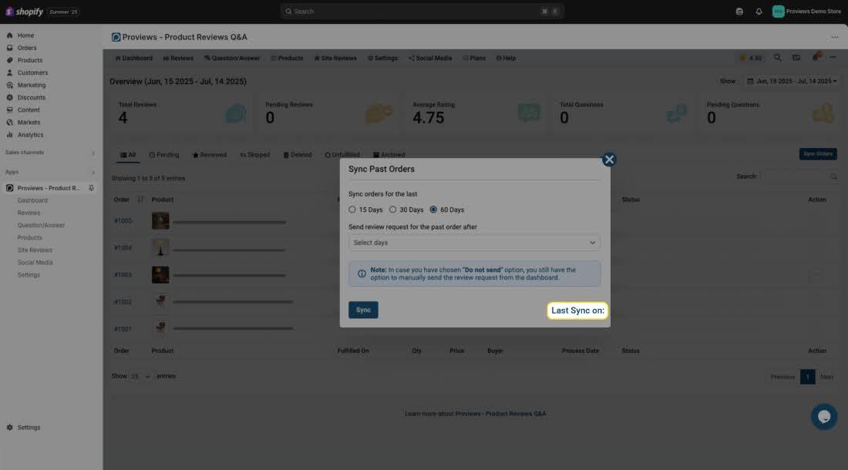Click the Shopify top search field

422,12
